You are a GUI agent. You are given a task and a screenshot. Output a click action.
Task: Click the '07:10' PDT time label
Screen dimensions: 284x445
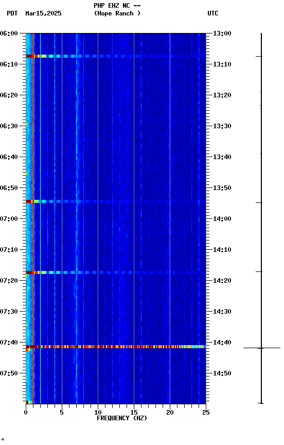tap(9, 250)
